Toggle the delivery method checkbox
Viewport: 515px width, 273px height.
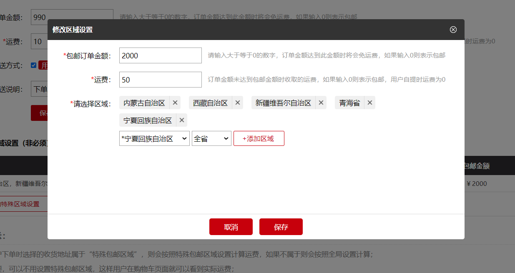[x=34, y=65]
